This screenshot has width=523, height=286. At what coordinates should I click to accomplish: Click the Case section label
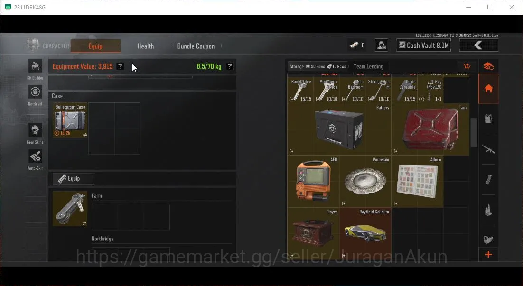[57, 96]
